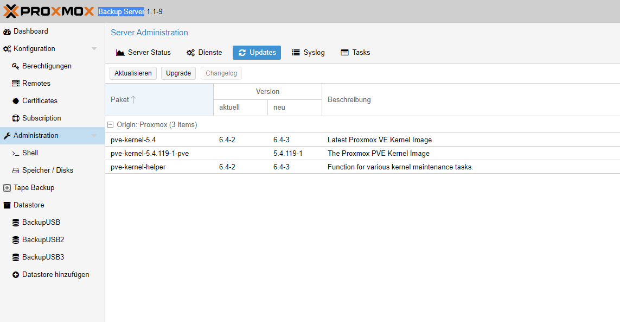Click the Tape Backup icon
Viewport: 620px width, 322px height.
(x=7, y=188)
